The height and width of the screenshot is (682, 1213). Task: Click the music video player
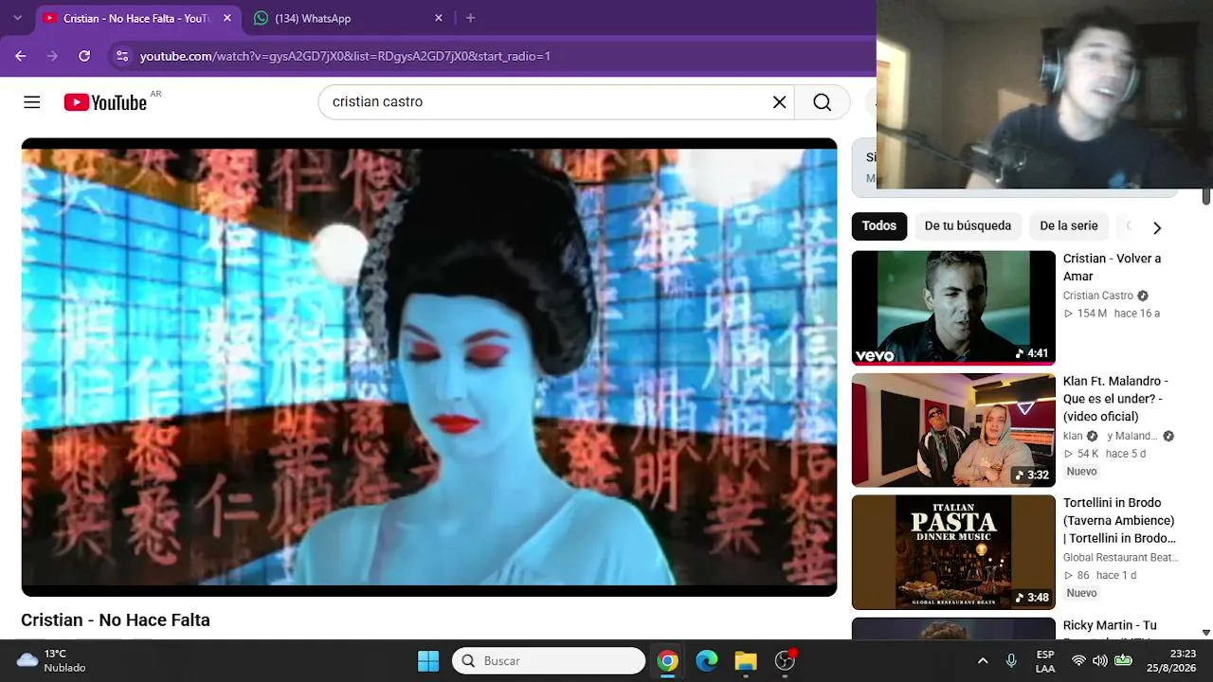429,368
